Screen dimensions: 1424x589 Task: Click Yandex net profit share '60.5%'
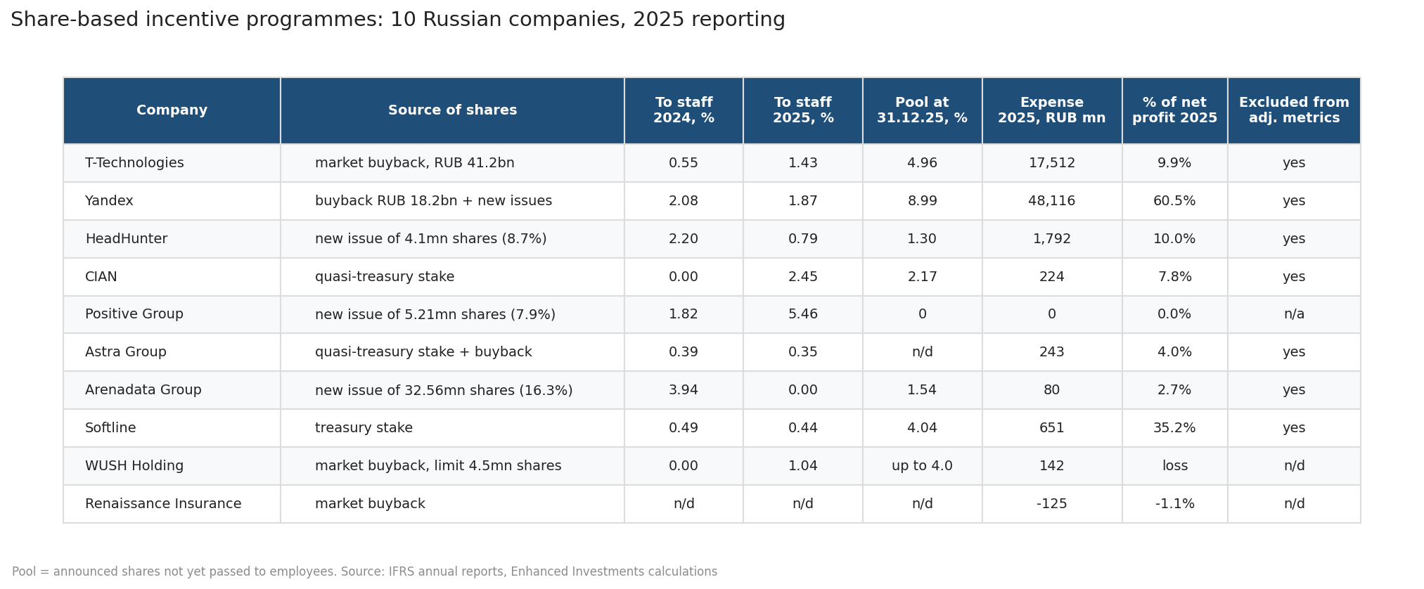[1174, 201]
